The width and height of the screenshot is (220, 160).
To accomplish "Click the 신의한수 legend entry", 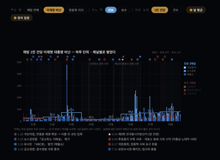I will tap(190, 87).
